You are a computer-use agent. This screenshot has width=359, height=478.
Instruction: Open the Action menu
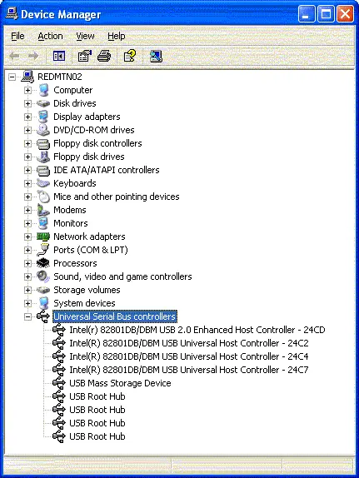[50, 36]
